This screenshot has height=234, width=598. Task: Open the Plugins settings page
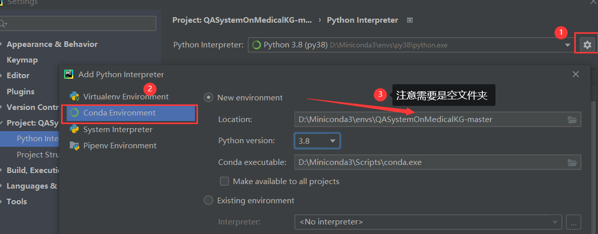[x=21, y=92]
